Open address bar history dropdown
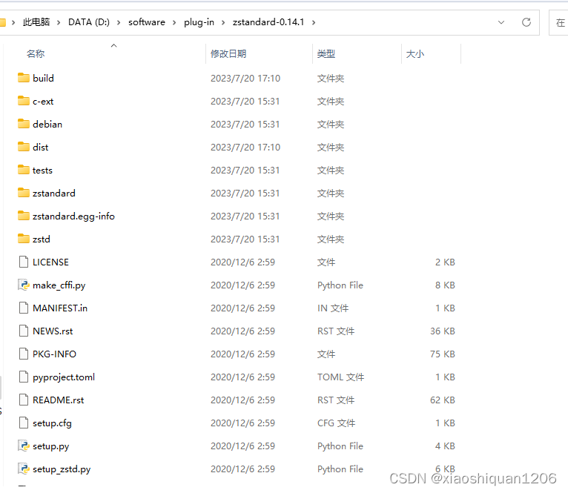This screenshot has width=568, height=493. (x=501, y=22)
